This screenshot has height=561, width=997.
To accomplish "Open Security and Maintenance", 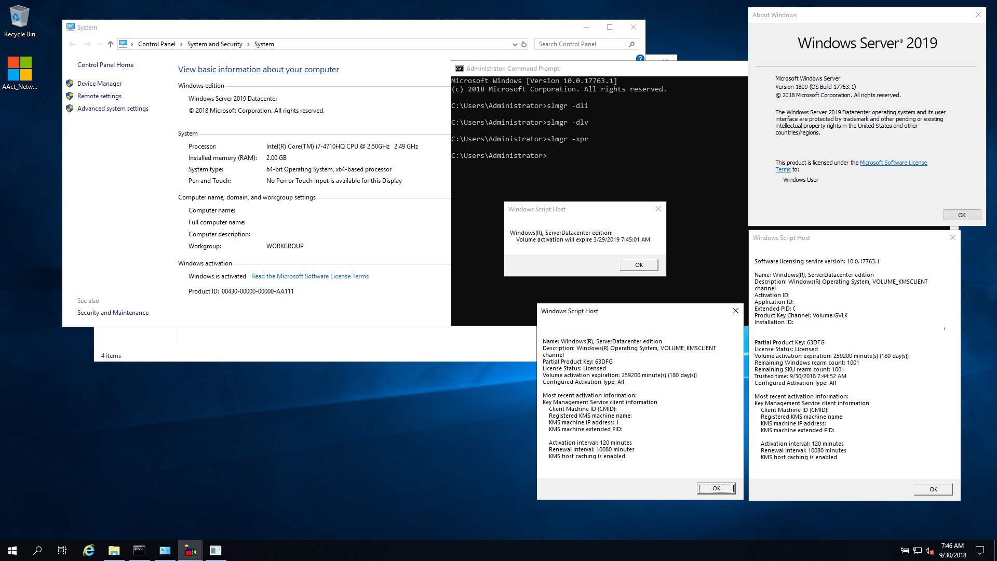I will pyautogui.click(x=113, y=313).
